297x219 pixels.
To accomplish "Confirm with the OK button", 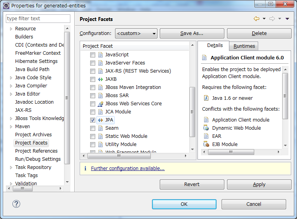I will pyautogui.click(x=184, y=204).
